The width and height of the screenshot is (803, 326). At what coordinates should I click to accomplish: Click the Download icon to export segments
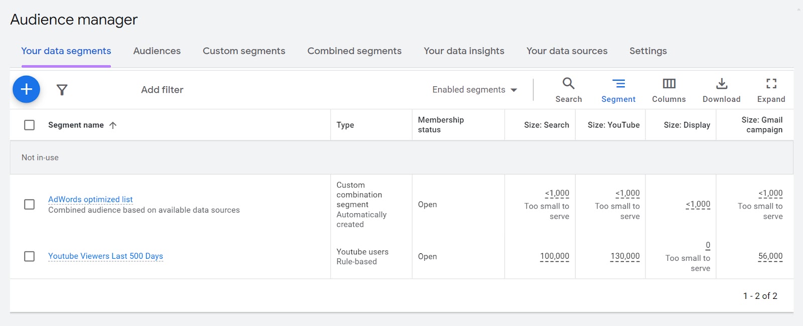pos(721,89)
